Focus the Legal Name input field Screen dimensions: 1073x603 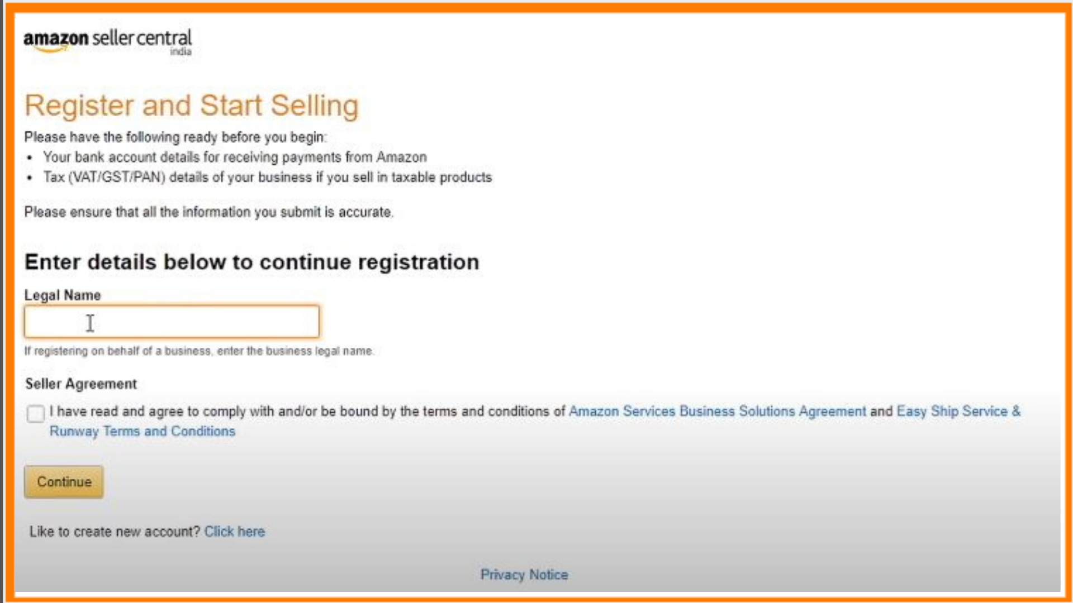(172, 322)
